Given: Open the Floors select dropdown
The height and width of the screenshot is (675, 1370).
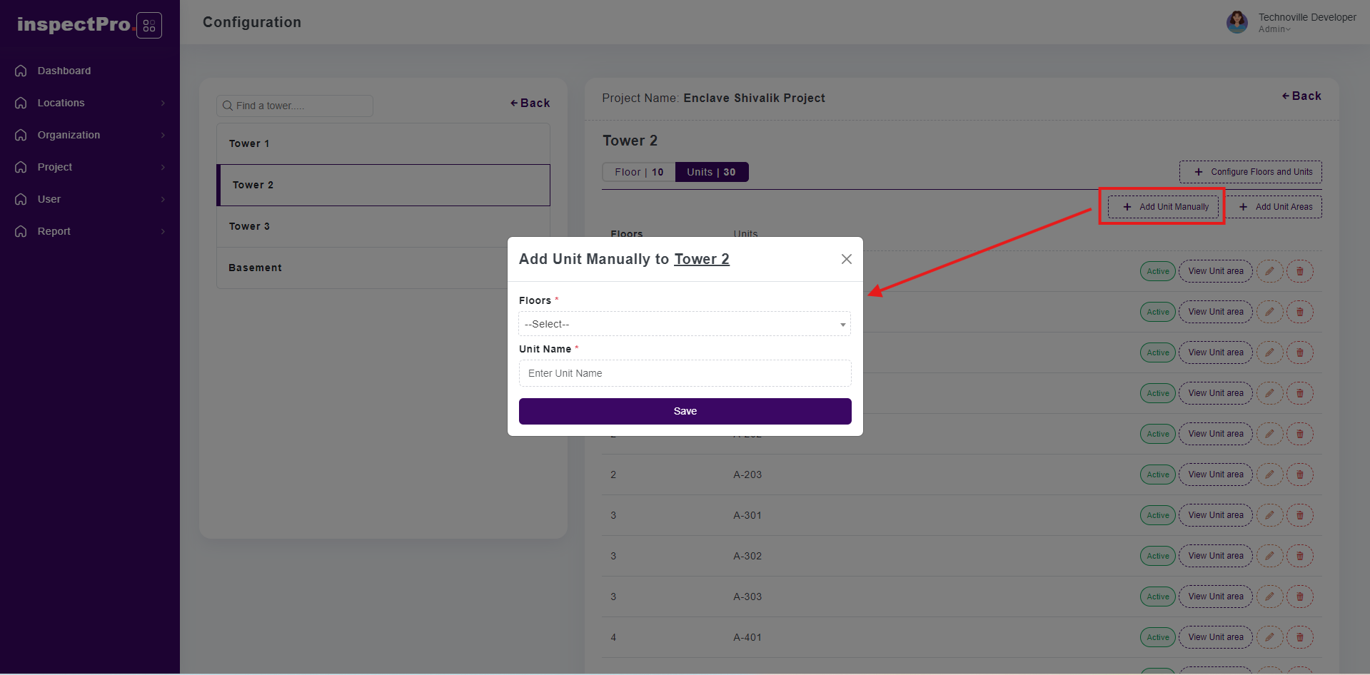Looking at the screenshot, I should (684, 324).
